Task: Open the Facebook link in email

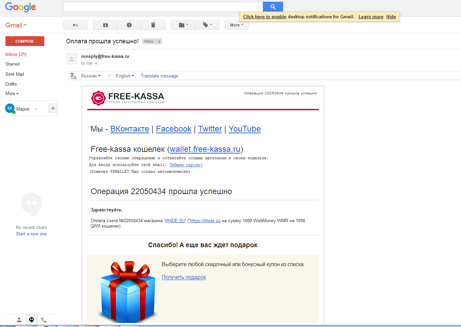Action: (174, 129)
